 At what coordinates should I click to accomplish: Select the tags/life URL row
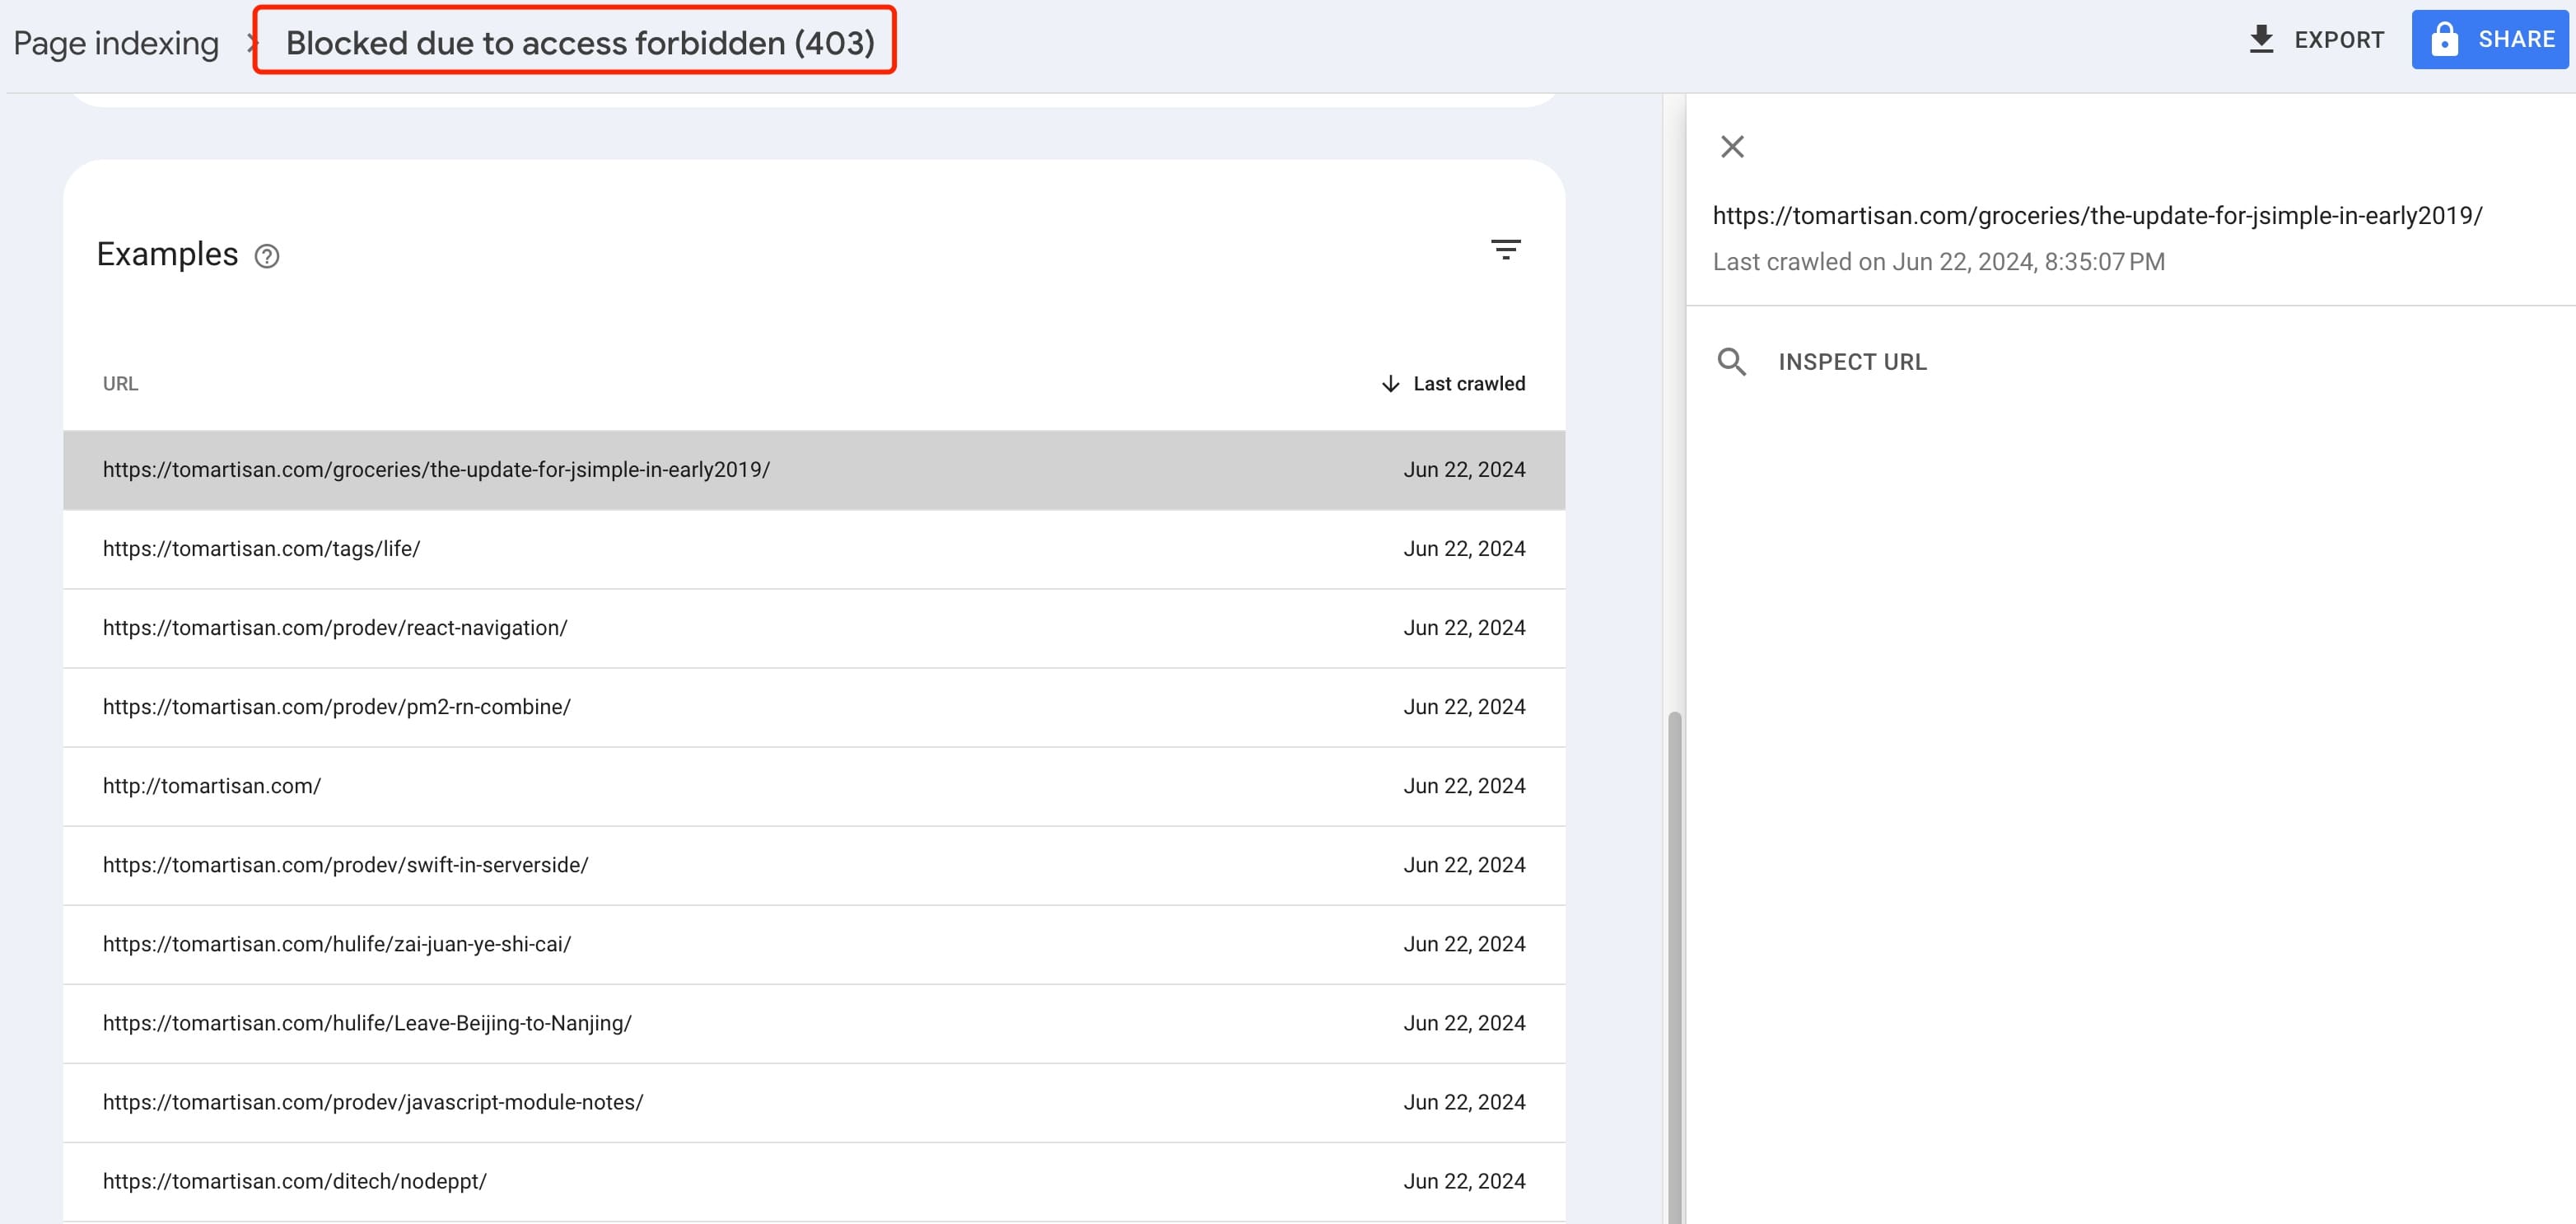click(261, 549)
